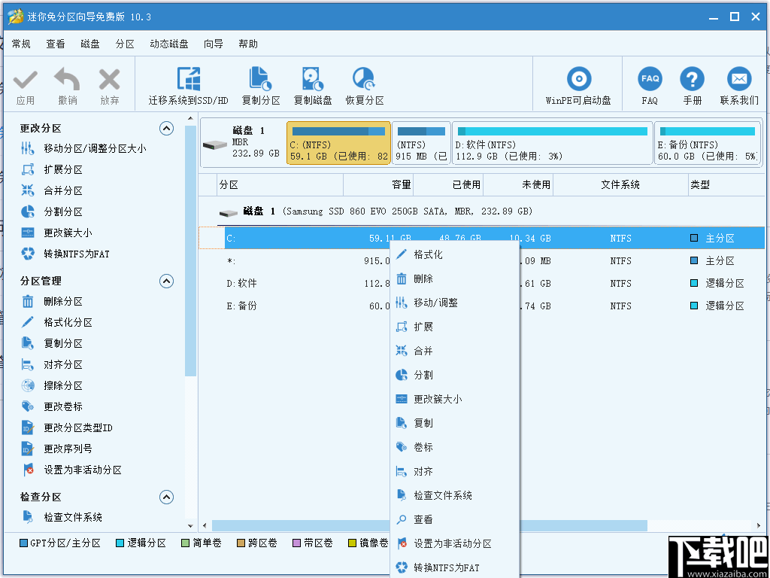Click the 逻辑分区 legend color swatch
The image size is (770, 578).
[x=120, y=543]
